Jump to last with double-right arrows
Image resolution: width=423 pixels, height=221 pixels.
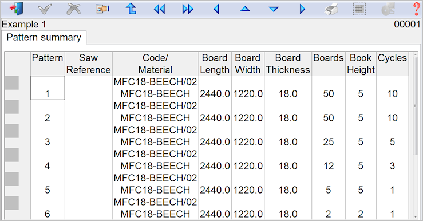point(188,9)
